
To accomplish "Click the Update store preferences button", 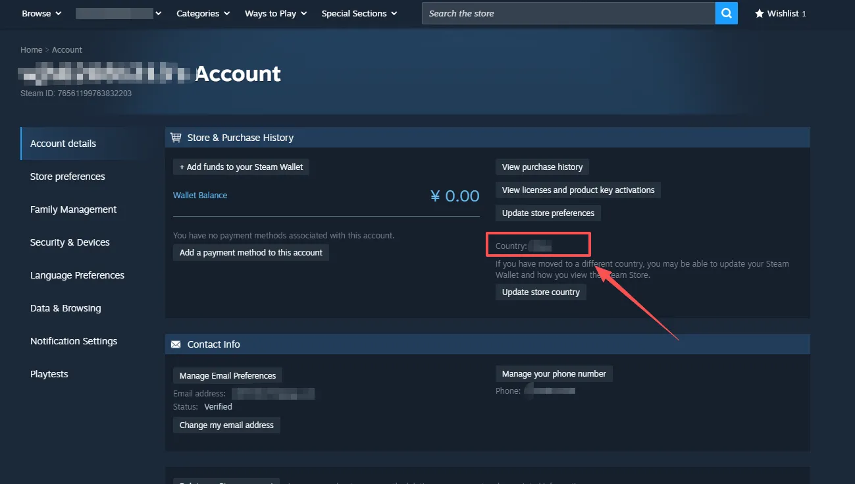I will [x=548, y=213].
